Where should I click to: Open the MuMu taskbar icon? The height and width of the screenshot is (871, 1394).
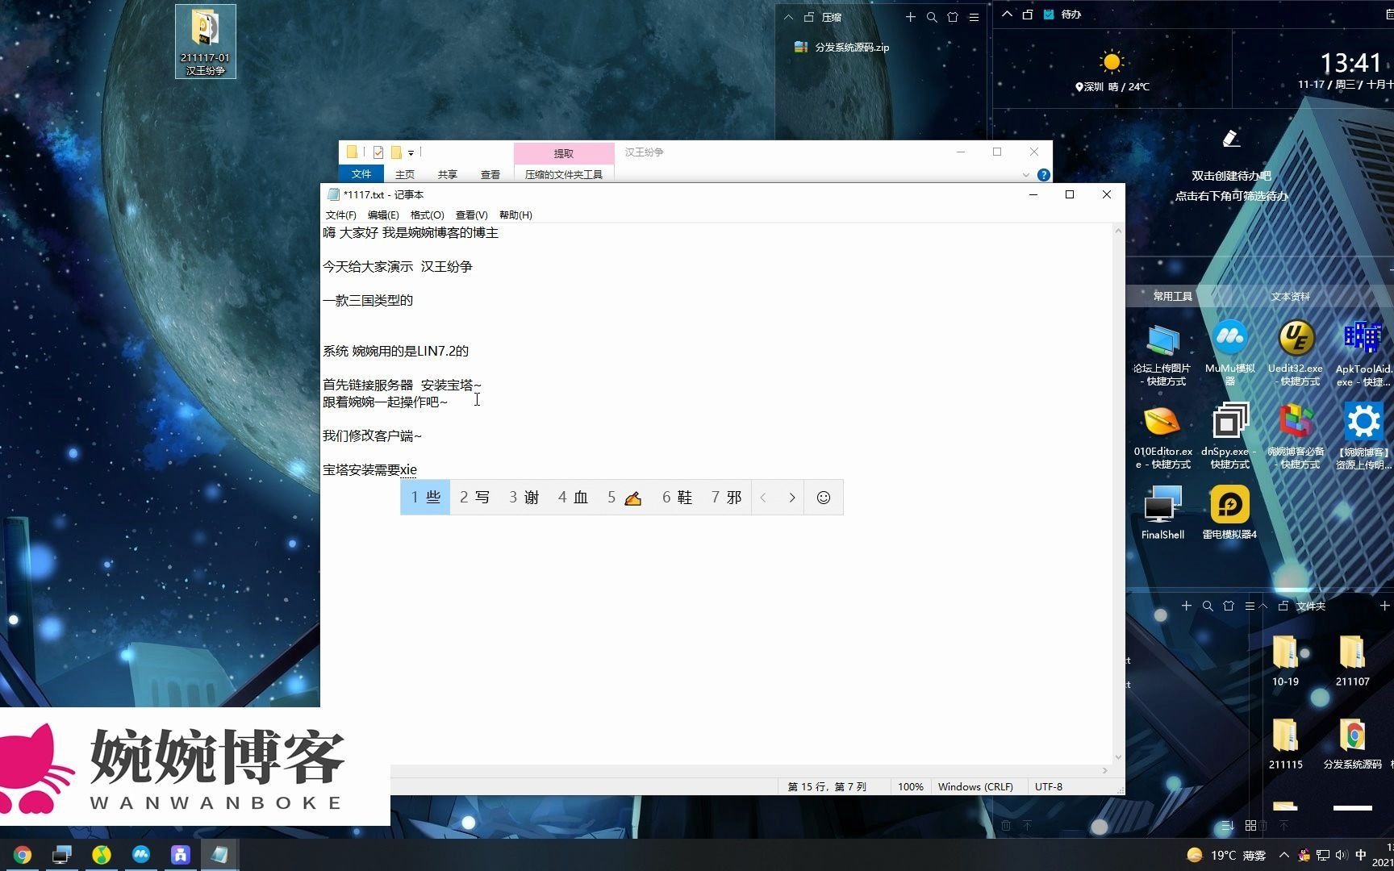[x=141, y=855]
